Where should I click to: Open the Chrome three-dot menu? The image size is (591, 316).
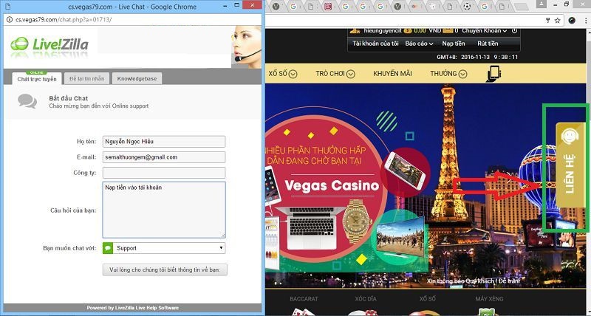coord(584,21)
